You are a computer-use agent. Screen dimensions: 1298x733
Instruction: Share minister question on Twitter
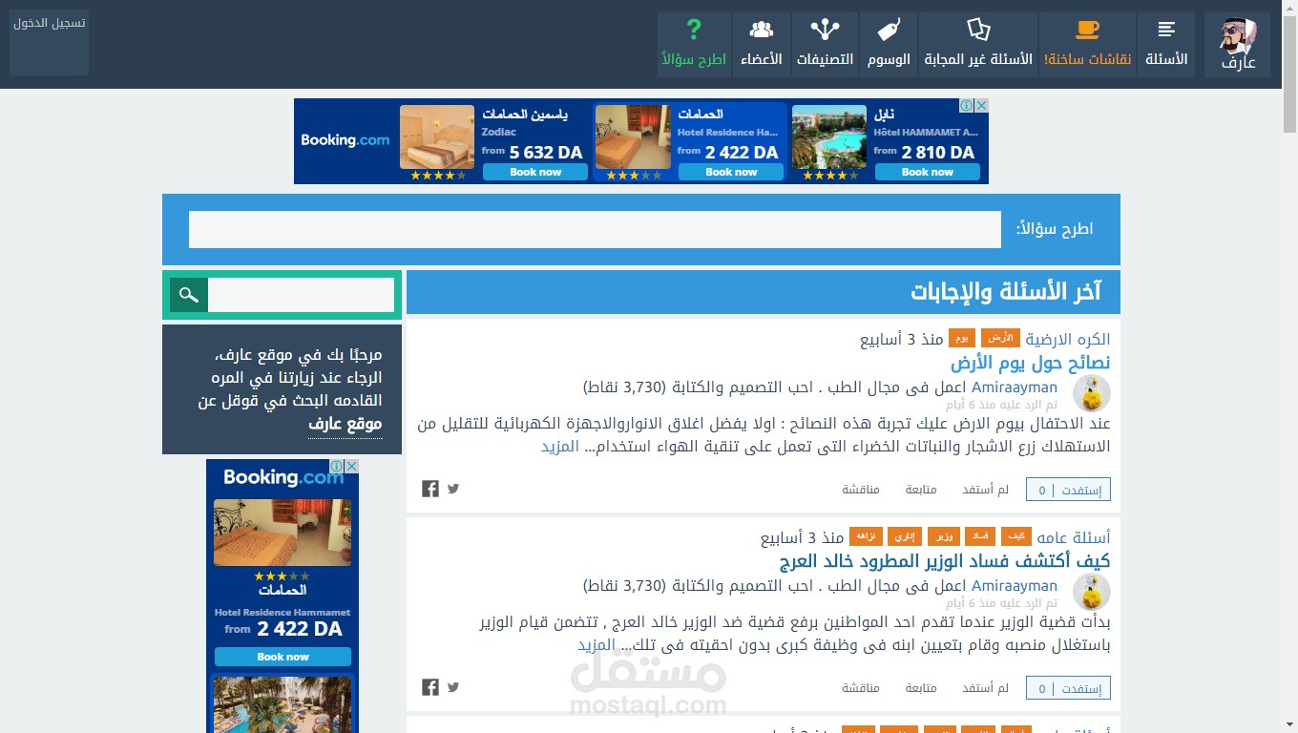(453, 687)
